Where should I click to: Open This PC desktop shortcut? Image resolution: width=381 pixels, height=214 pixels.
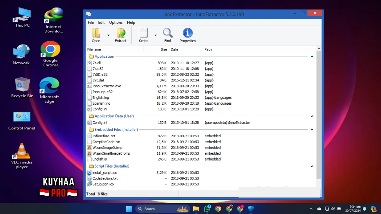23,17
